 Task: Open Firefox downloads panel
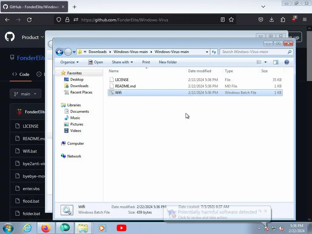[x=271, y=19]
